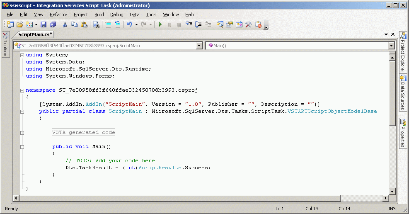Click the horizontal scrollbar right arrow
The width and height of the screenshot is (409, 214).
click(386, 198)
